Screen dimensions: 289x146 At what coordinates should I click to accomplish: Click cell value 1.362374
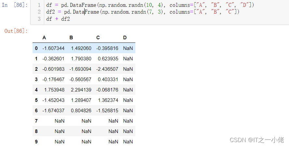click(108, 100)
